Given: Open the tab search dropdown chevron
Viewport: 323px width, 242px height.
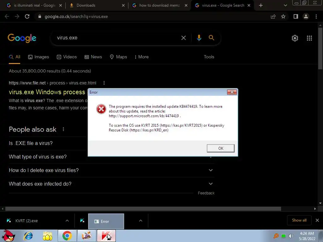Looking at the screenshot, I should (285, 5).
